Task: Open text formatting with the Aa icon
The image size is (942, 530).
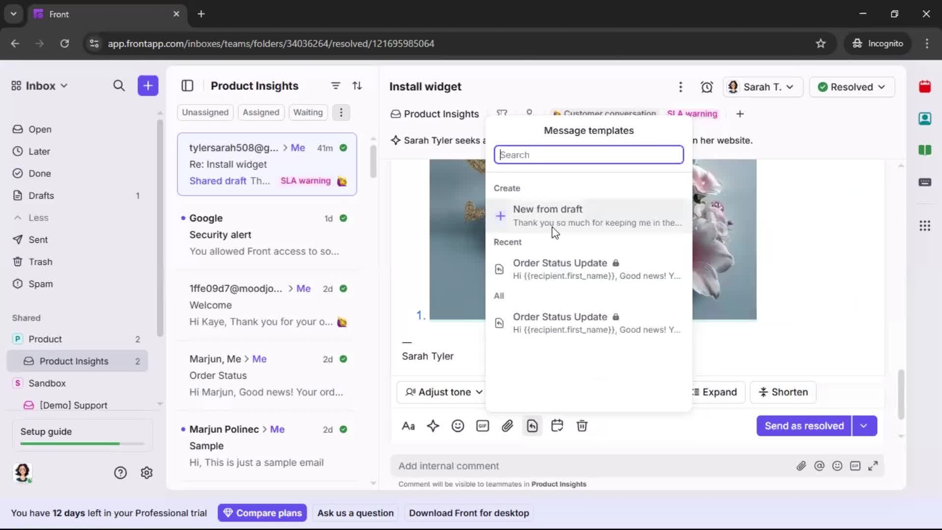Action: (409, 426)
